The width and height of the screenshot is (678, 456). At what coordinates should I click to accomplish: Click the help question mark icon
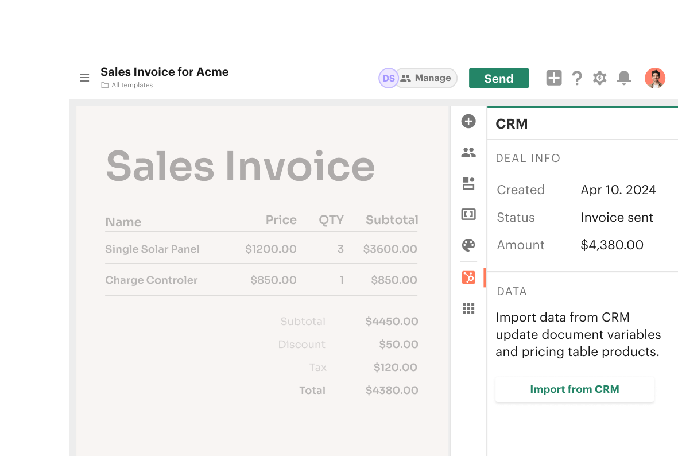[577, 78]
